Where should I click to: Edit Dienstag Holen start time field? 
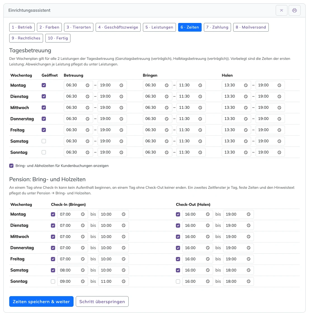coord(237,96)
